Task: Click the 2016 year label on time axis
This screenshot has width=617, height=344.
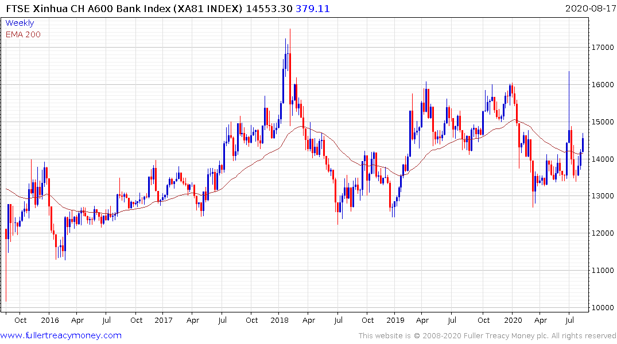Action: pos(49,320)
